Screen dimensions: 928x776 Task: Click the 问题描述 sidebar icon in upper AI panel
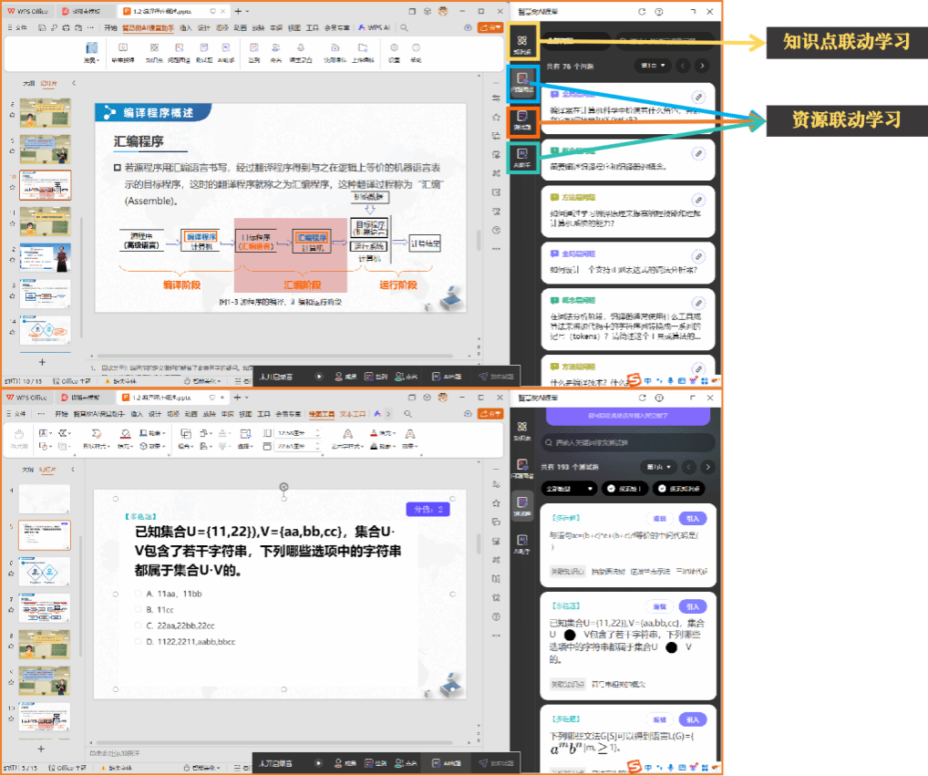click(521, 81)
